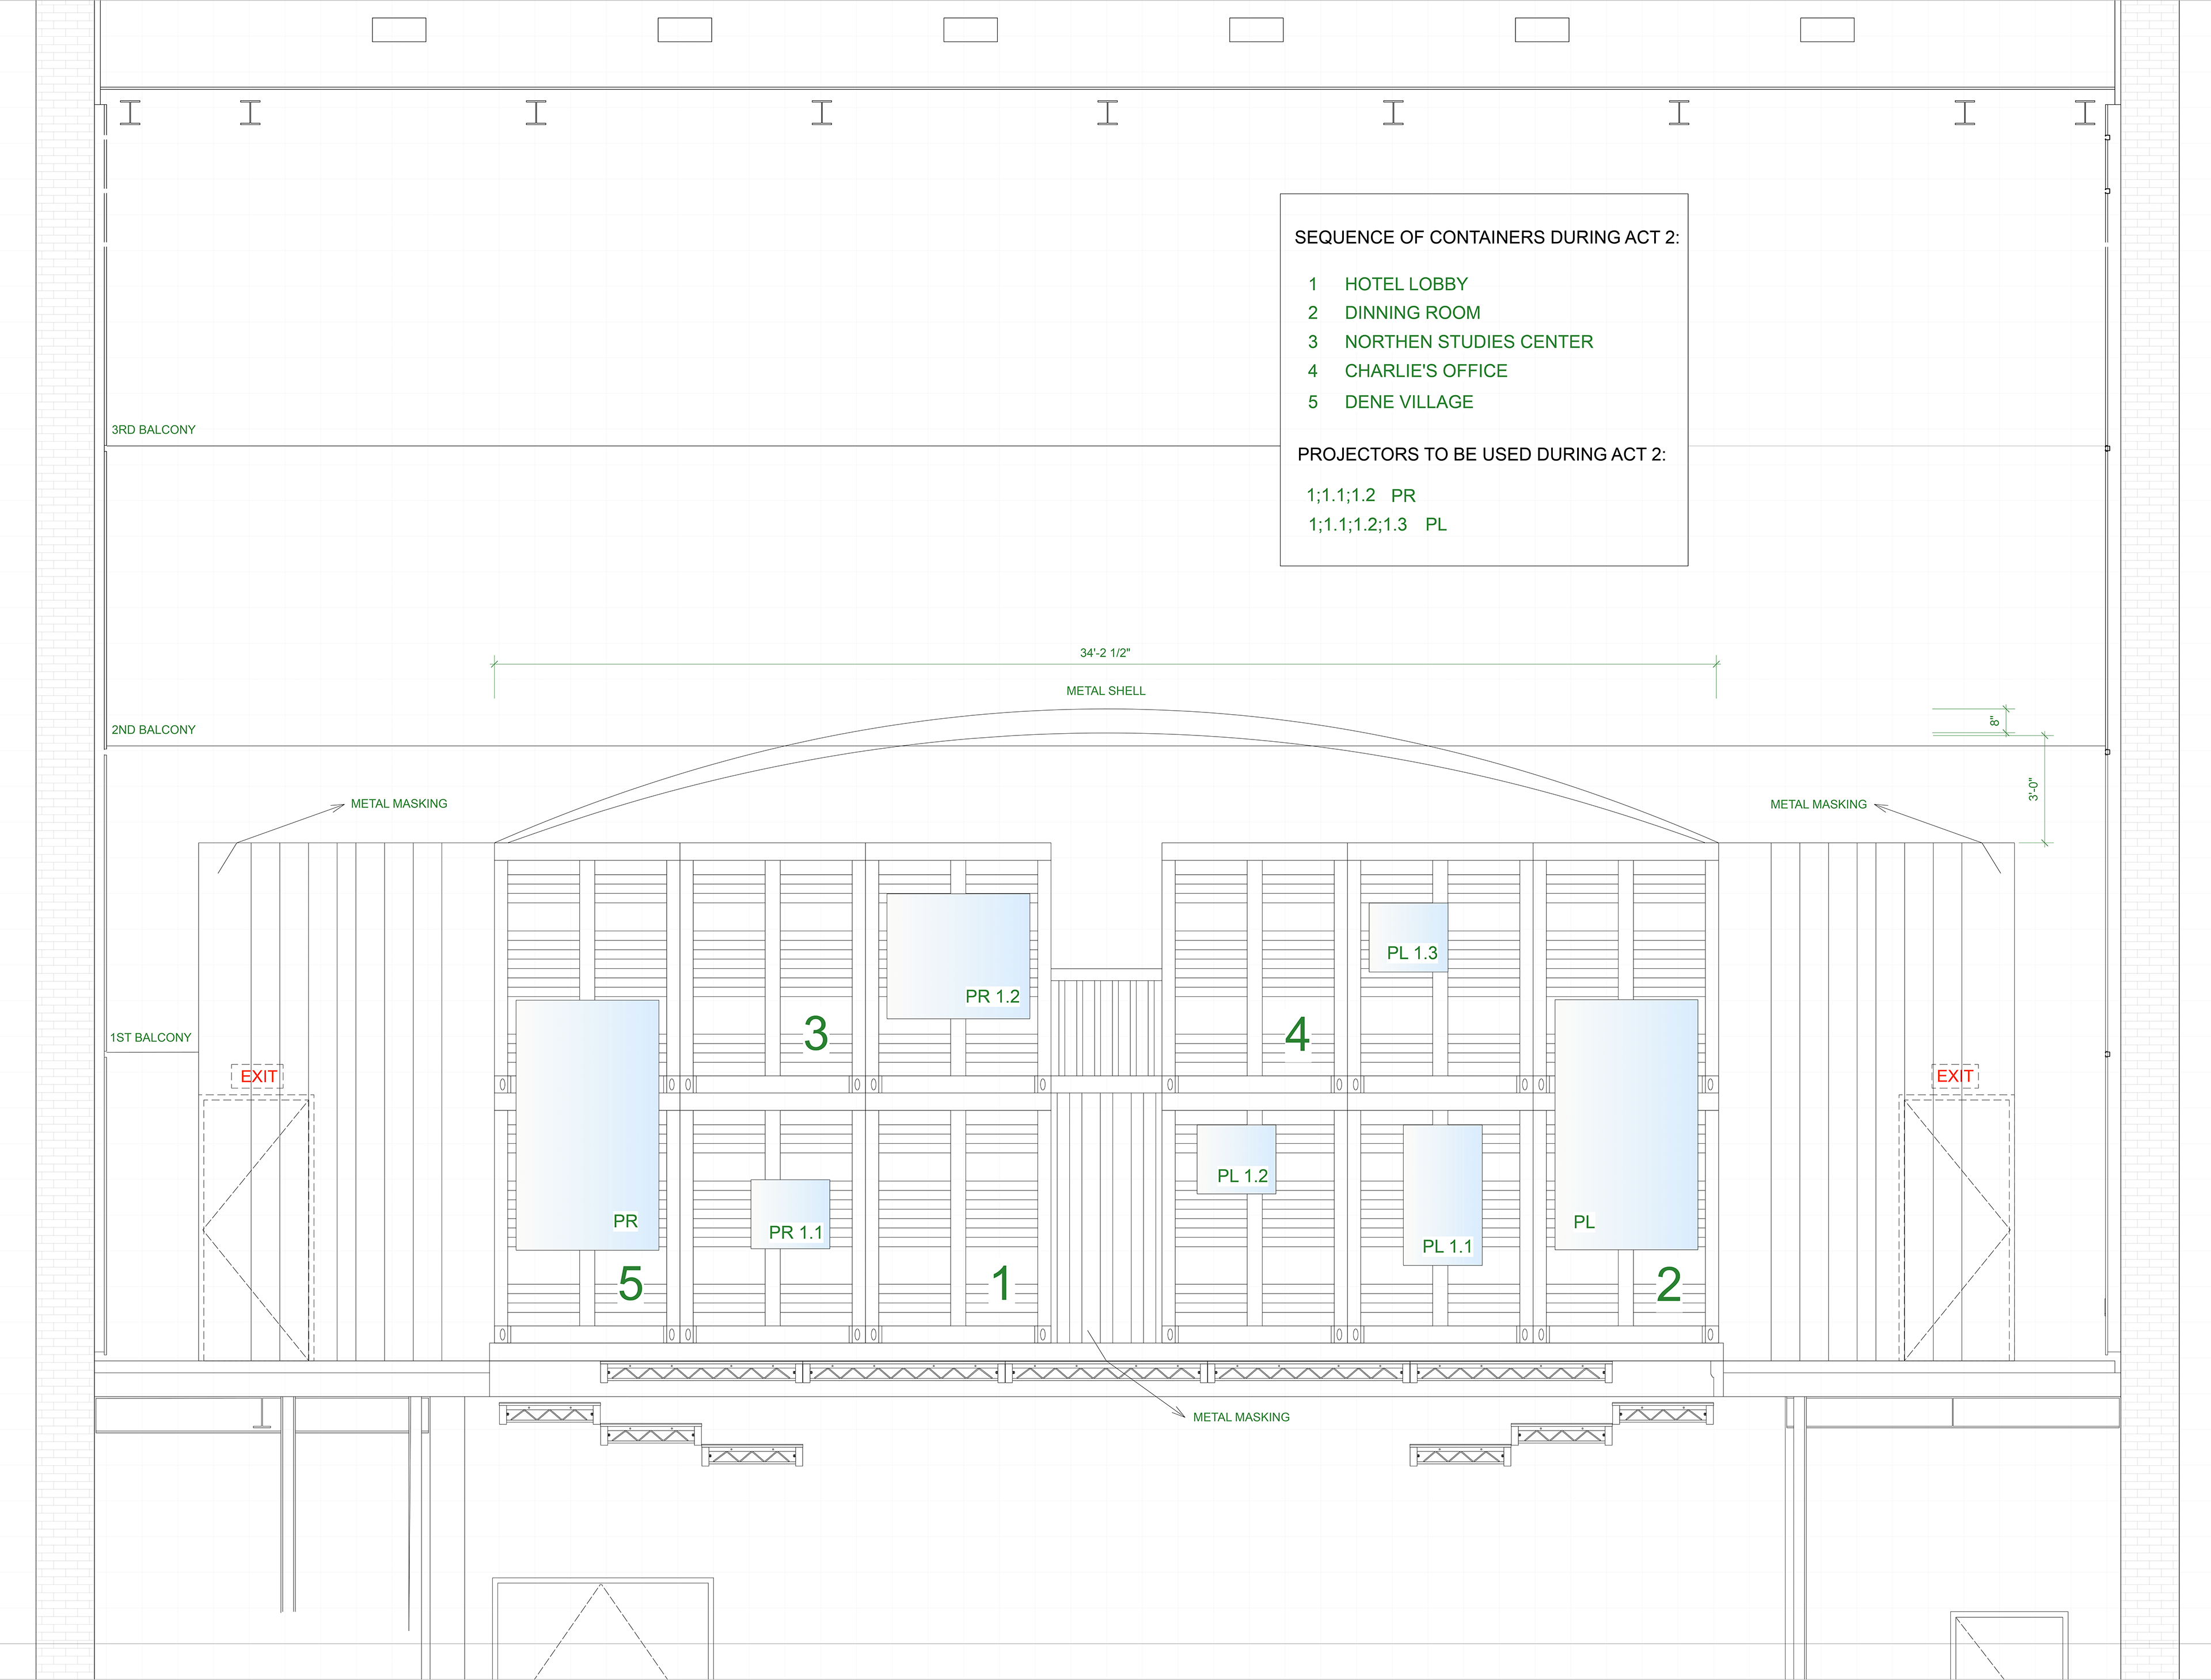The width and height of the screenshot is (2211, 1680).
Task: Click the METAL SHELL label
Action: [x=1105, y=691]
